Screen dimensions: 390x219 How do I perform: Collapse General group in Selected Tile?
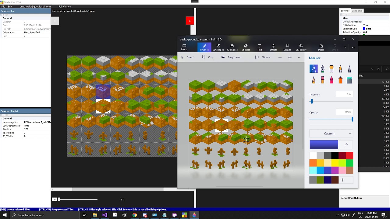[1, 18]
